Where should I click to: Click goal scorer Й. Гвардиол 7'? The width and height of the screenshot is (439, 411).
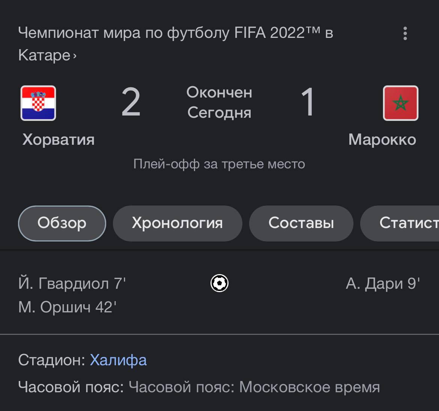(x=72, y=283)
